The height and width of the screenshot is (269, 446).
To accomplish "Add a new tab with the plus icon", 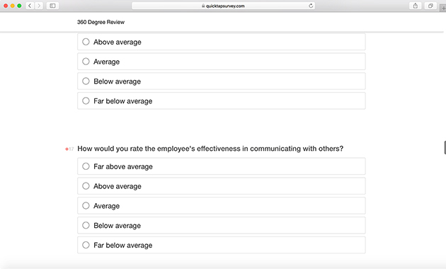I will click(x=443, y=8).
